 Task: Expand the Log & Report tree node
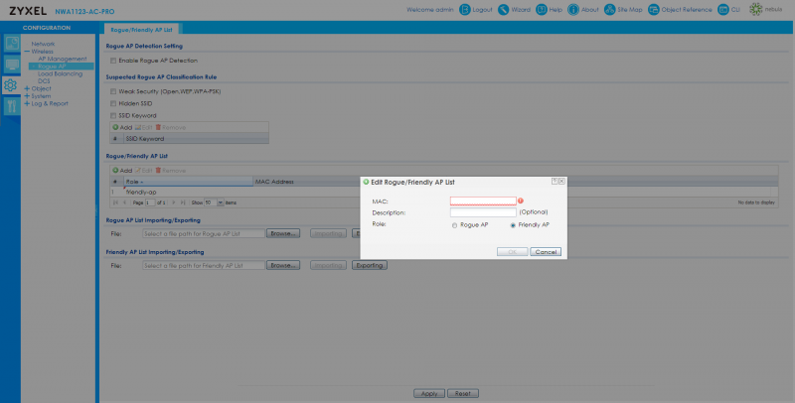point(27,104)
